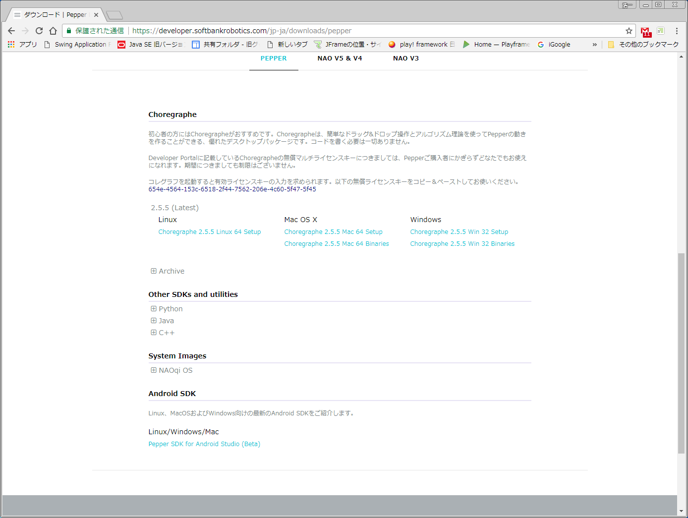Open Pepper SDK for Android Studio link
Viewport: 688px width, 518px height.
pyautogui.click(x=204, y=444)
